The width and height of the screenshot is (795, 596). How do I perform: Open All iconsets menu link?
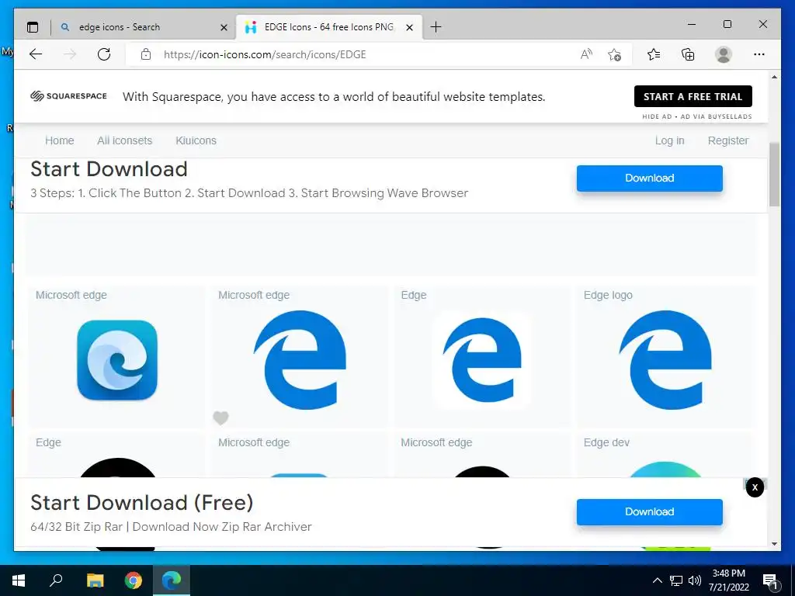124,140
